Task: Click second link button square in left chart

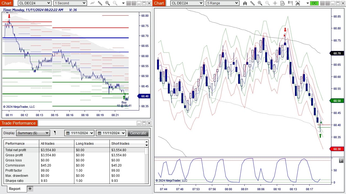Action: coord(134,3)
